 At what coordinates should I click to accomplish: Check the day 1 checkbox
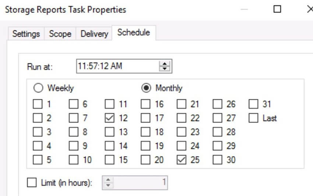[x=38, y=104]
